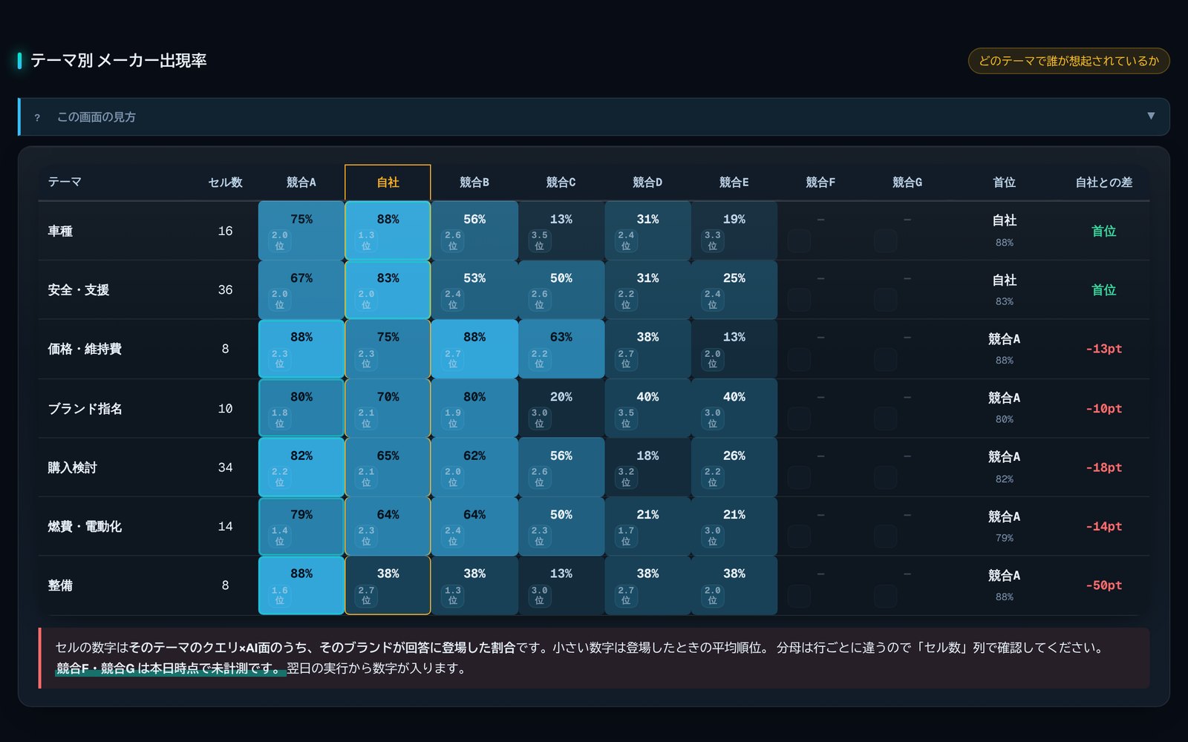Click 競合B 56% cell in 車種 row

click(474, 231)
